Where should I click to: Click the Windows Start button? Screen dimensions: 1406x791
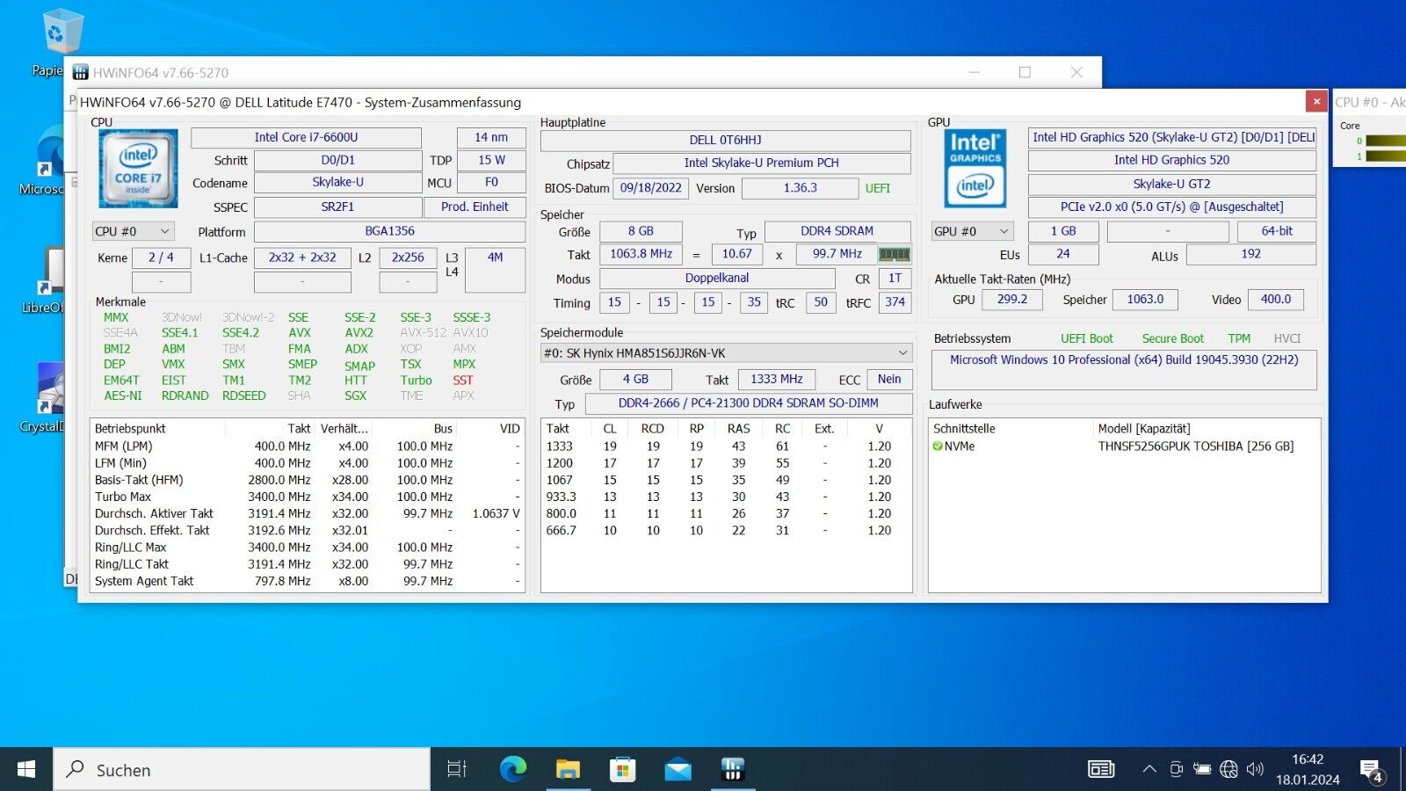(26, 770)
